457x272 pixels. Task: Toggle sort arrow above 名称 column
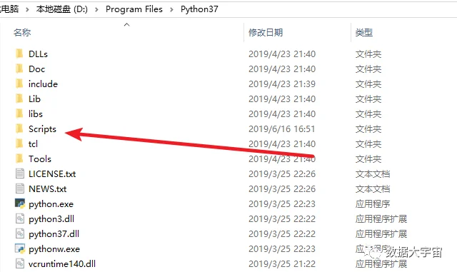[127, 25]
